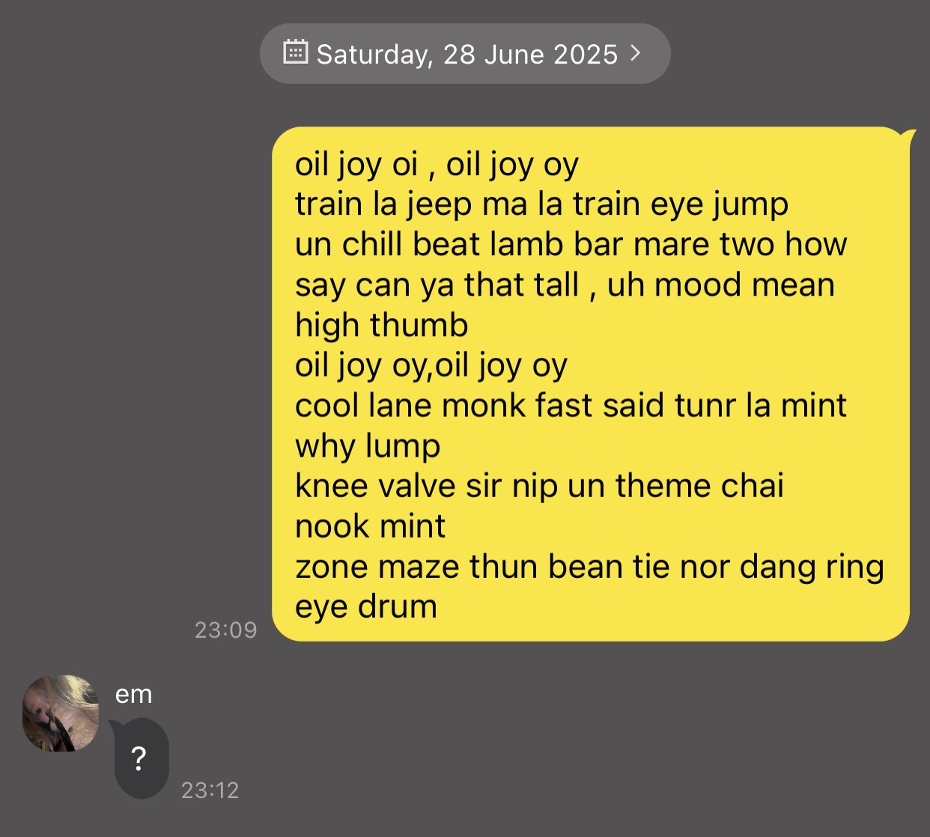Open em's profile picture
Image resolution: width=930 pixels, height=837 pixels.
(61, 713)
